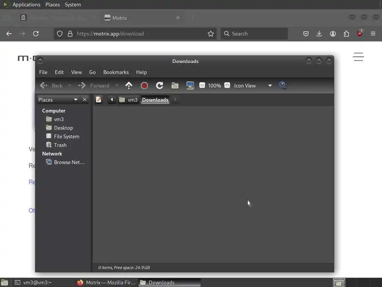The image size is (382, 287).
Task: Click 100% zoom level indicator
Action: click(x=215, y=86)
